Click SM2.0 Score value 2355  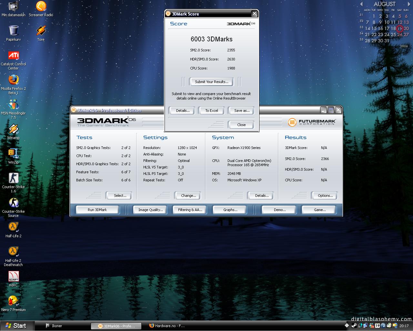[x=231, y=50]
